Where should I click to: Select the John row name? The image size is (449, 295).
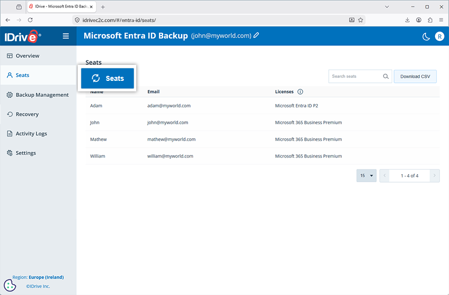[x=95, y=123]
